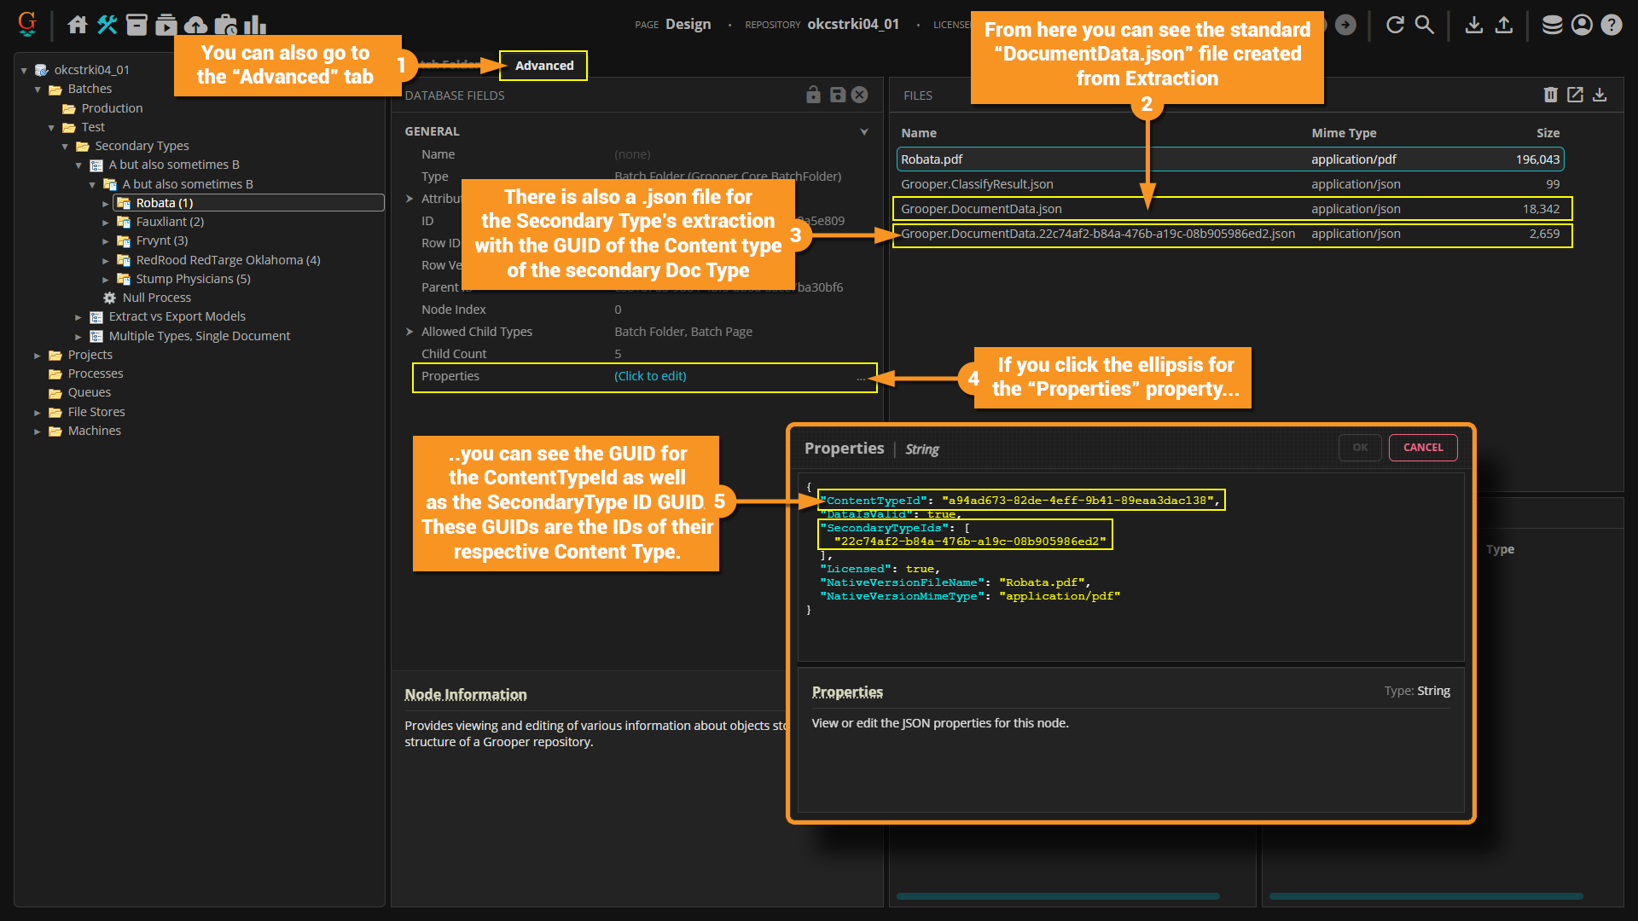
Task: Click the help question mark icon
Action: 1611,25
